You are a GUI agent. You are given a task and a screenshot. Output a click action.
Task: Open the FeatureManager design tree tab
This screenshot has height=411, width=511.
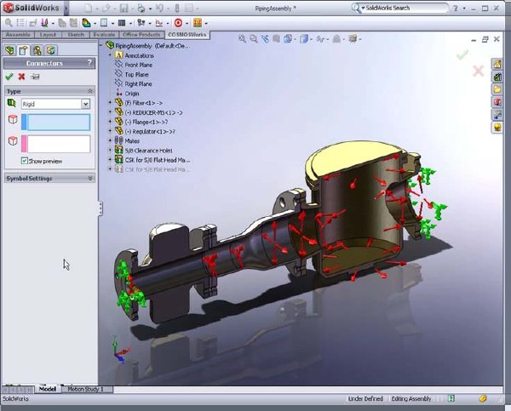click(x=9, y=50)
